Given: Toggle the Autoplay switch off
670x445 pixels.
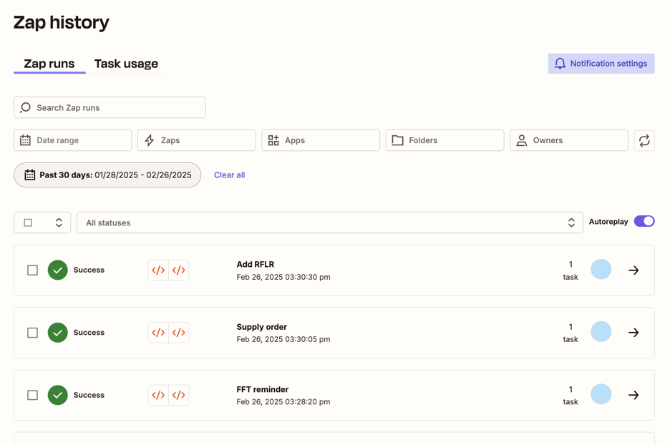Looking at the screenshot, I should [644, 222].
